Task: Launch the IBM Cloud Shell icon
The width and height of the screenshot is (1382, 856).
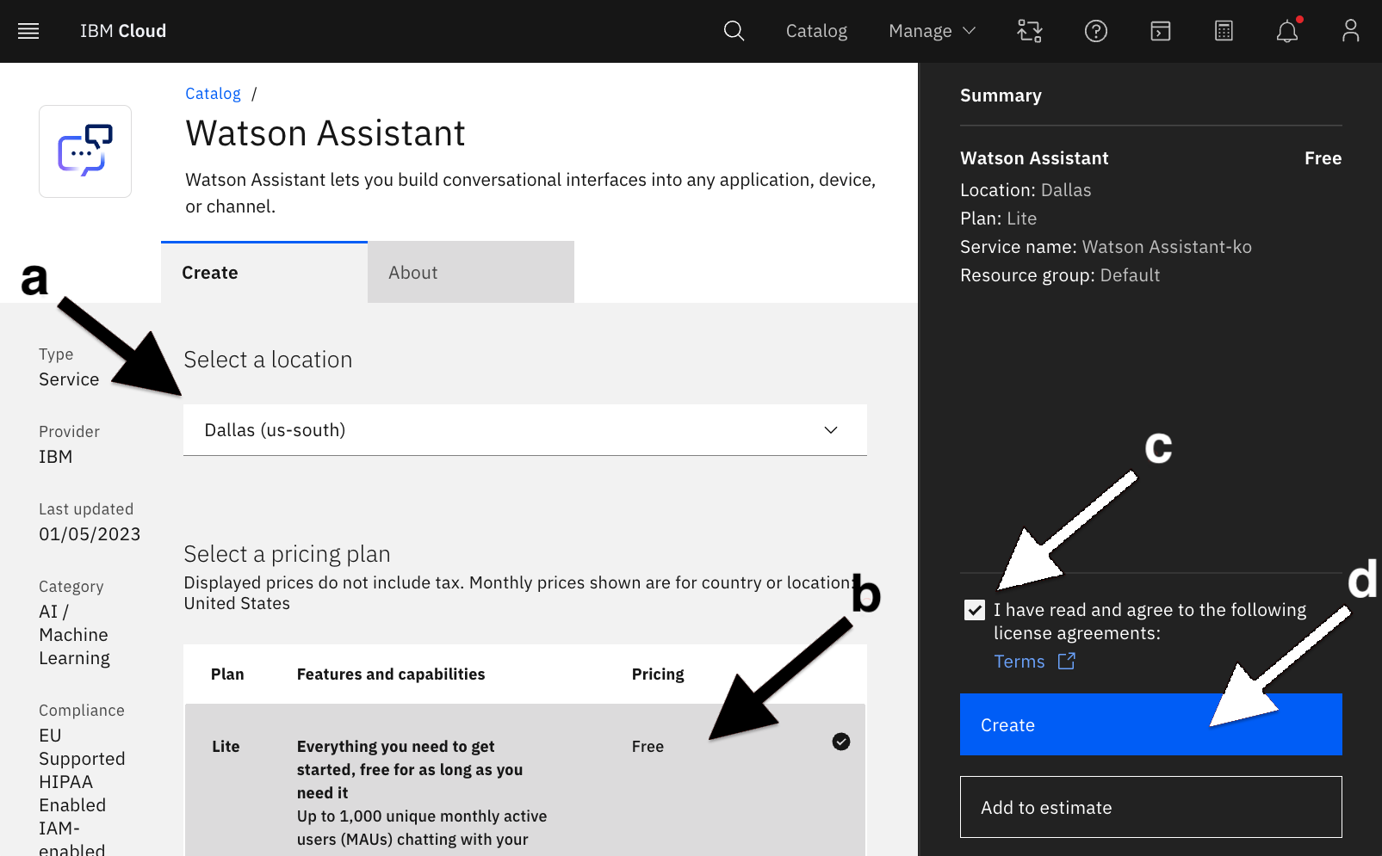Action: (1161, 31)
